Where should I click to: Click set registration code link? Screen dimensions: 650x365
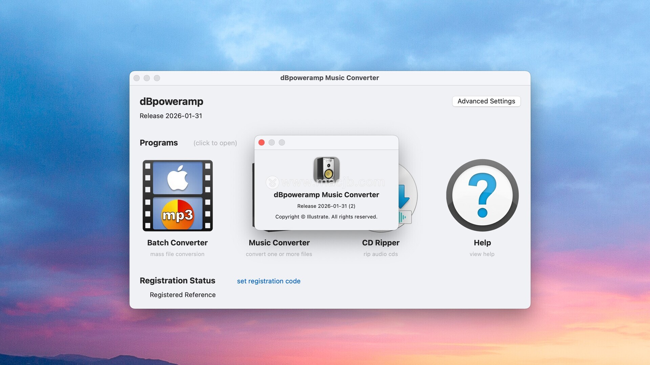(x=268, y=281)
